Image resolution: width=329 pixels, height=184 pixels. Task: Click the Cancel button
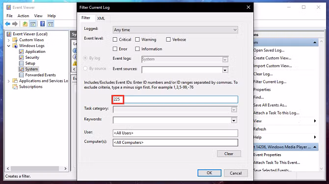click(x=236, y=173)
